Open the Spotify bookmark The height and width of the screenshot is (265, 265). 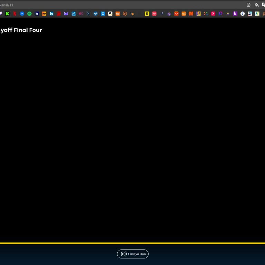pos(29,14)
